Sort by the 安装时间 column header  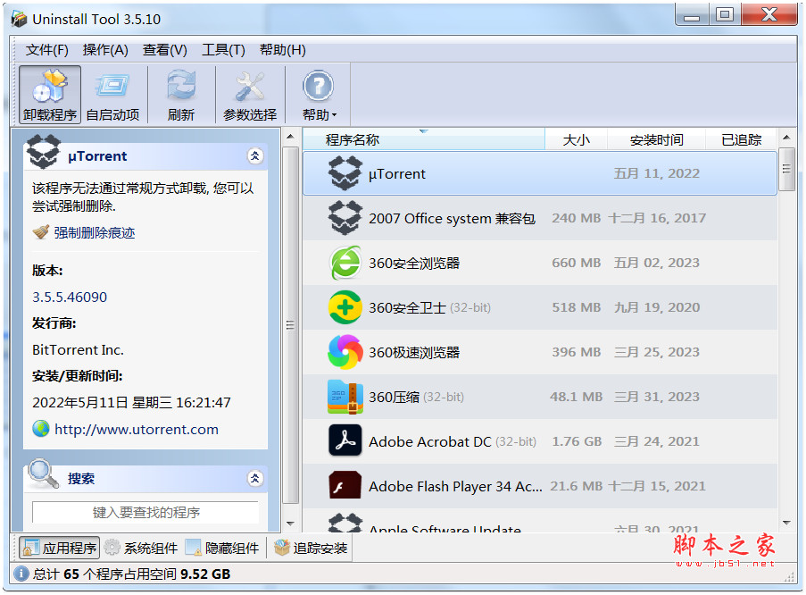[656, 139]
